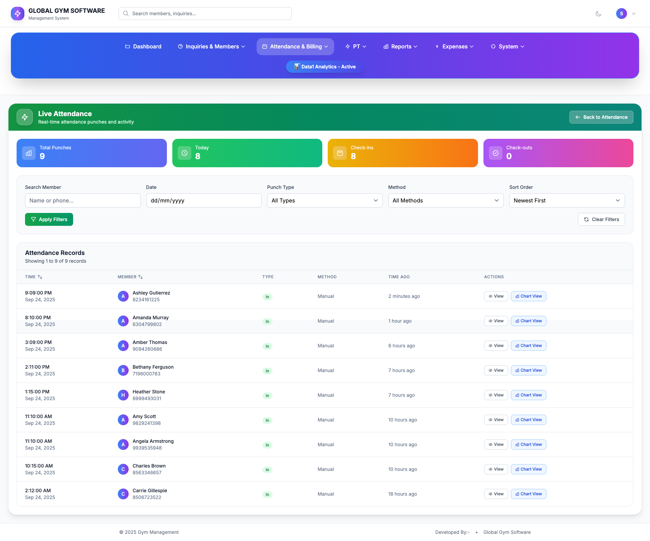Image resolution: width=650 pixels, height=541 pixels.
Task: Click the Check-ins calendar icon
Action: (340, 153)
